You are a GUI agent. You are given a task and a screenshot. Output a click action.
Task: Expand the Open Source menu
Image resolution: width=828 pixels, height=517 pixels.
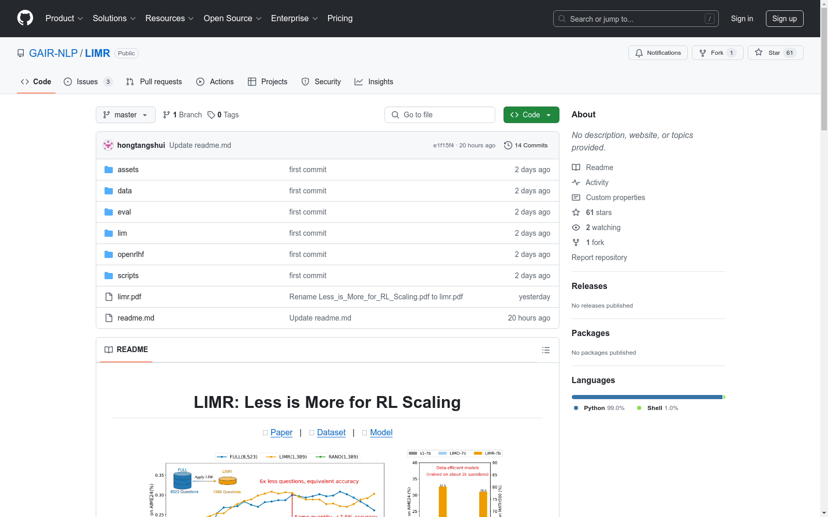233,18
